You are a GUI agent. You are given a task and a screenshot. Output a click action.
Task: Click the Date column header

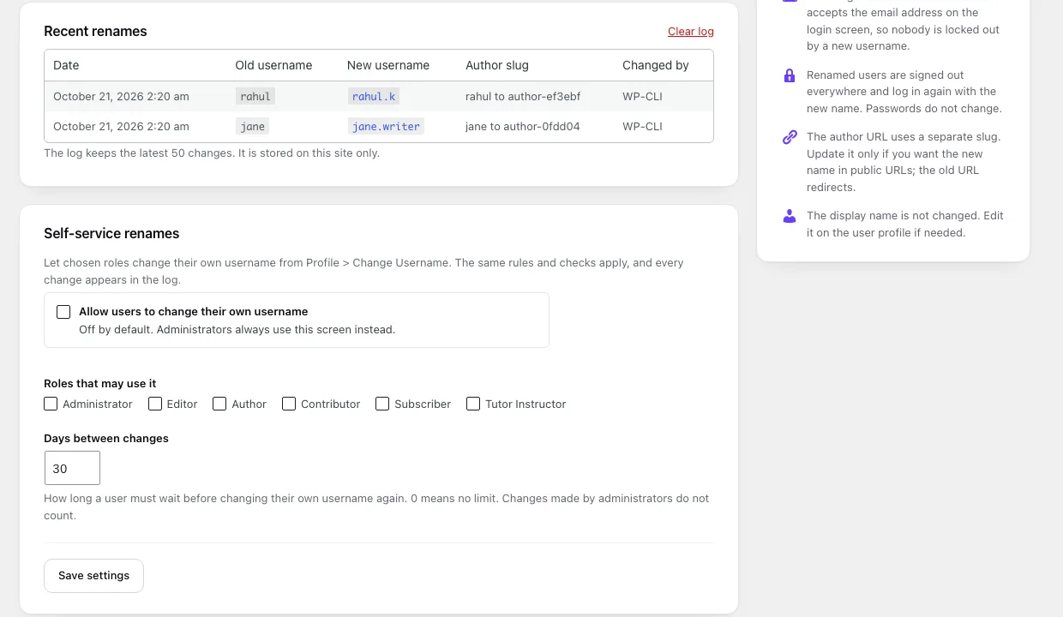point(66,65)
